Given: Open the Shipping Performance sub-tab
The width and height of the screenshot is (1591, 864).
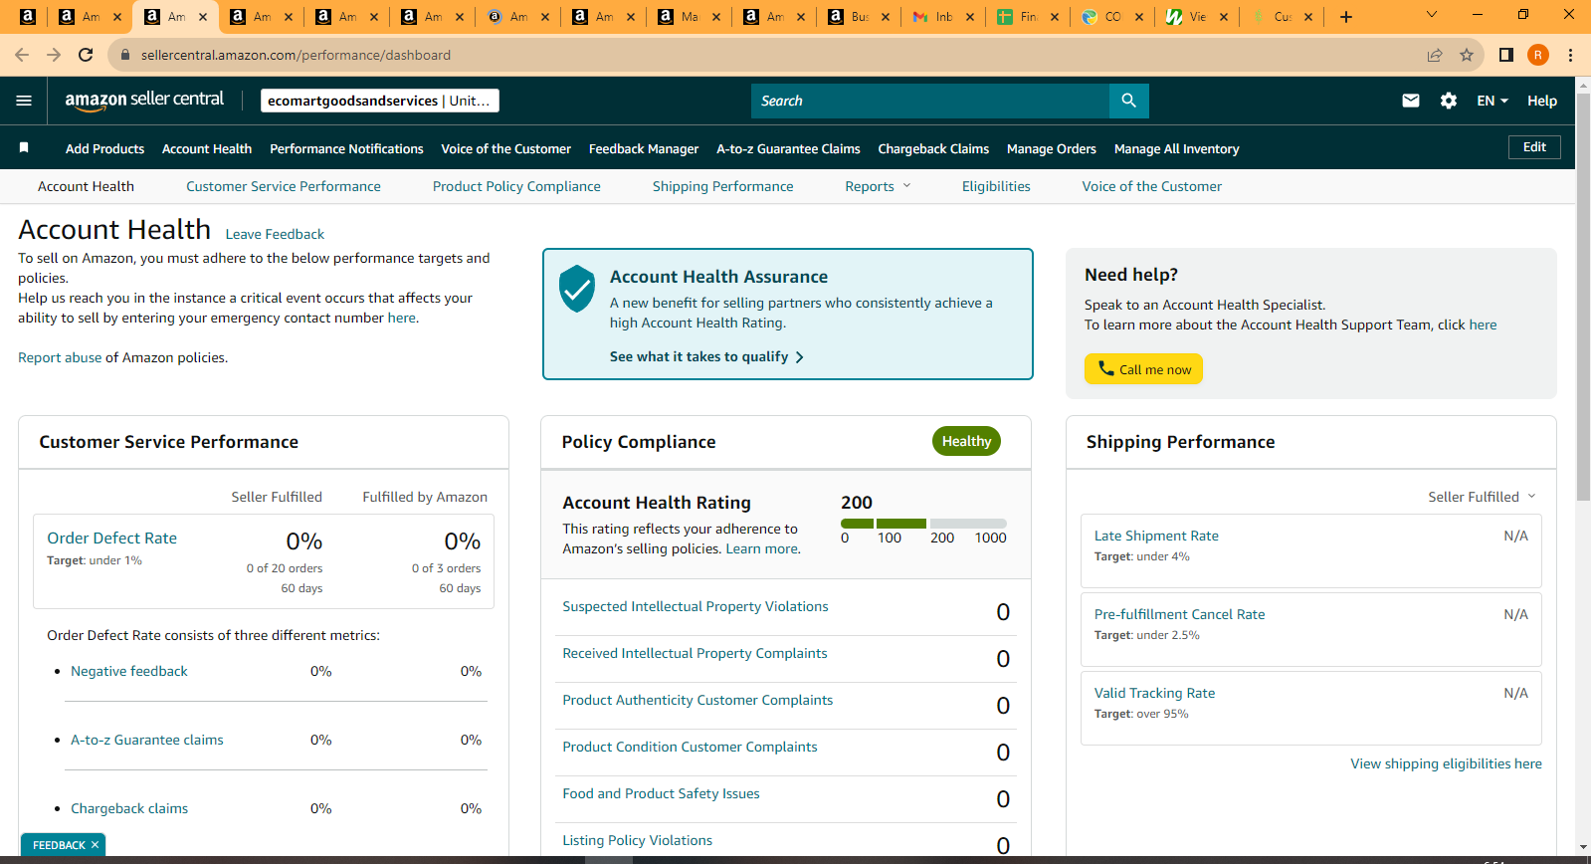Looking at the screenshot, I should point(723,186).
